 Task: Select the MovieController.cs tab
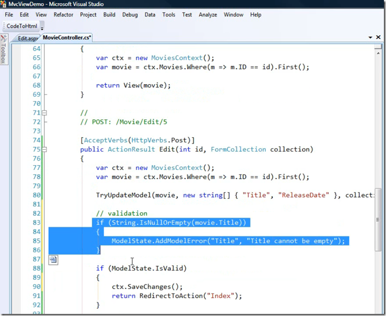(67, 38)
